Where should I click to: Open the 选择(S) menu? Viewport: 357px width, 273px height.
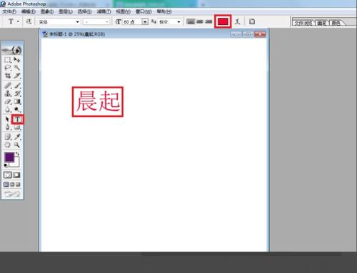click(85, 11)
